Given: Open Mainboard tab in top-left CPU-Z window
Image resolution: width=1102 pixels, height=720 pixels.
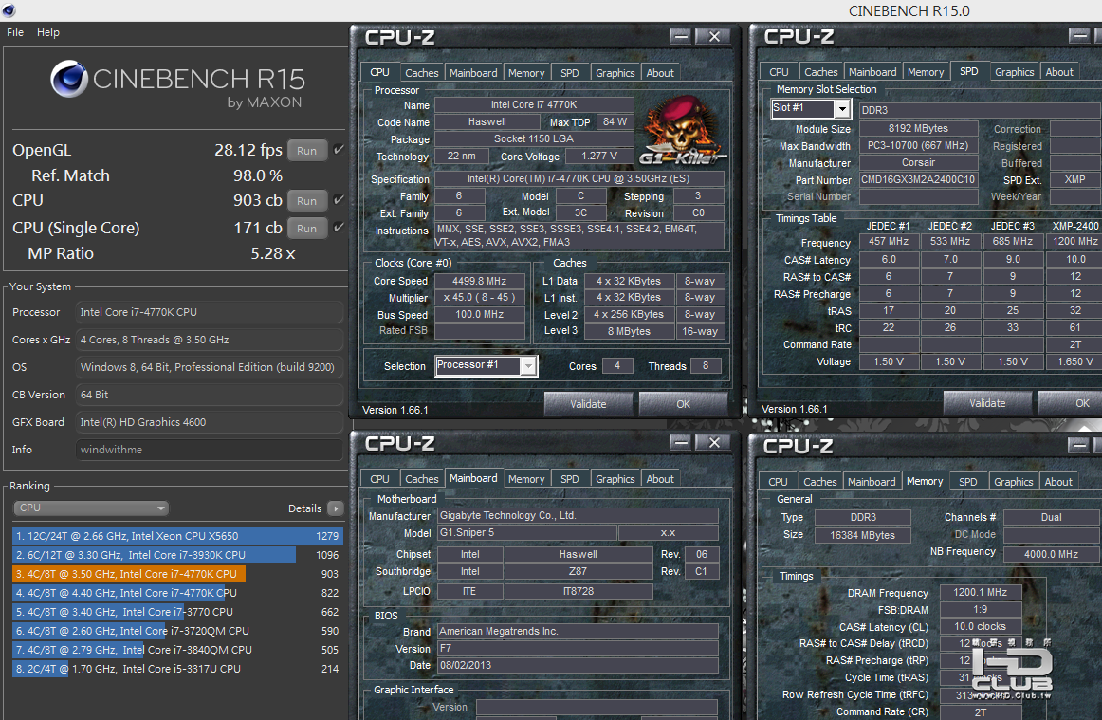Looking at the screenshot, I should tap(473, 72).
